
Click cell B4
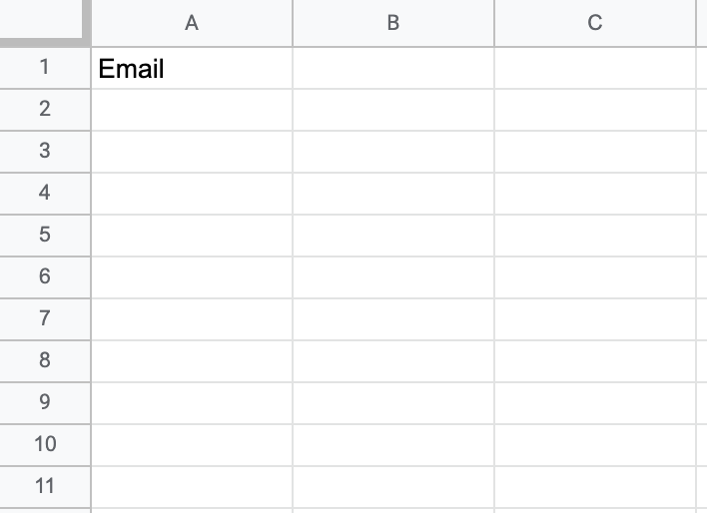(x=393, y=194)
